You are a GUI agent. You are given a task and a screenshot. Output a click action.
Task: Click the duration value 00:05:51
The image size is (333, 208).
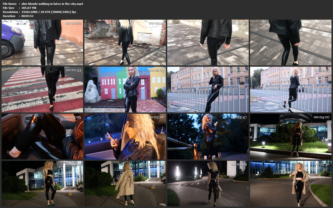click(x=28, y=16)
